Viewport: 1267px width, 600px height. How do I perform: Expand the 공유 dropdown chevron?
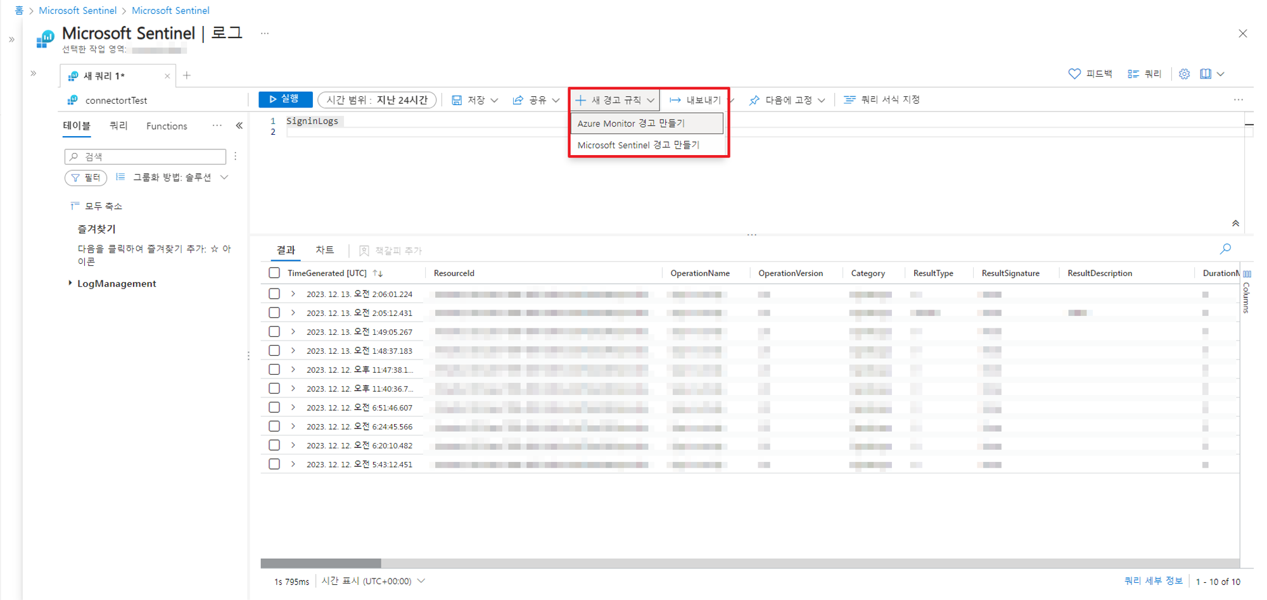(x=556, y=100)
